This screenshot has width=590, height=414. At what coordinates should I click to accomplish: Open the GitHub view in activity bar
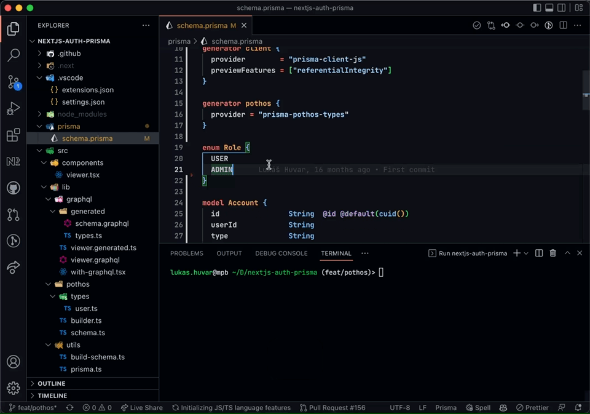[14, 188]
